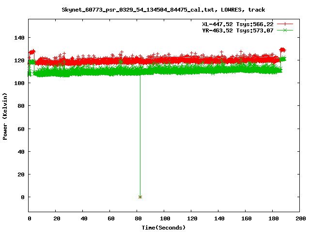Image resolution: width=310 pixels, height=232 pixels.
Task: Click y-axis tick label 20
Action: [21, 174]
